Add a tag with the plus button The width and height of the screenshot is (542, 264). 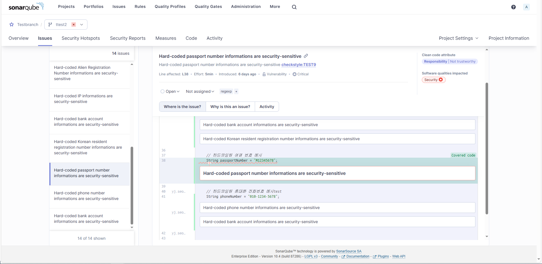(236, 91)
